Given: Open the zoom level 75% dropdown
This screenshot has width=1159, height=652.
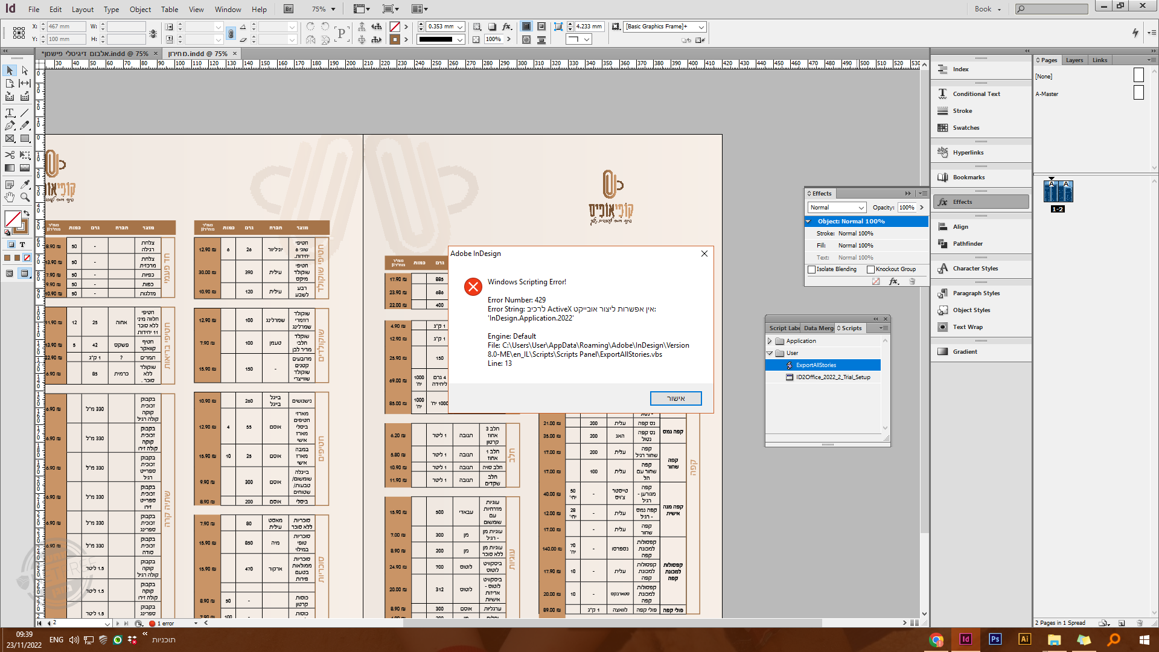Looking at the screenshot, I should (333, 9).
